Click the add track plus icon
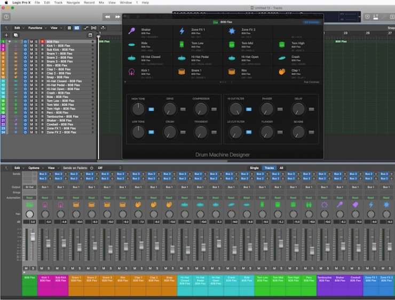Viewport: 395px width, 300px height. [6, 35]
